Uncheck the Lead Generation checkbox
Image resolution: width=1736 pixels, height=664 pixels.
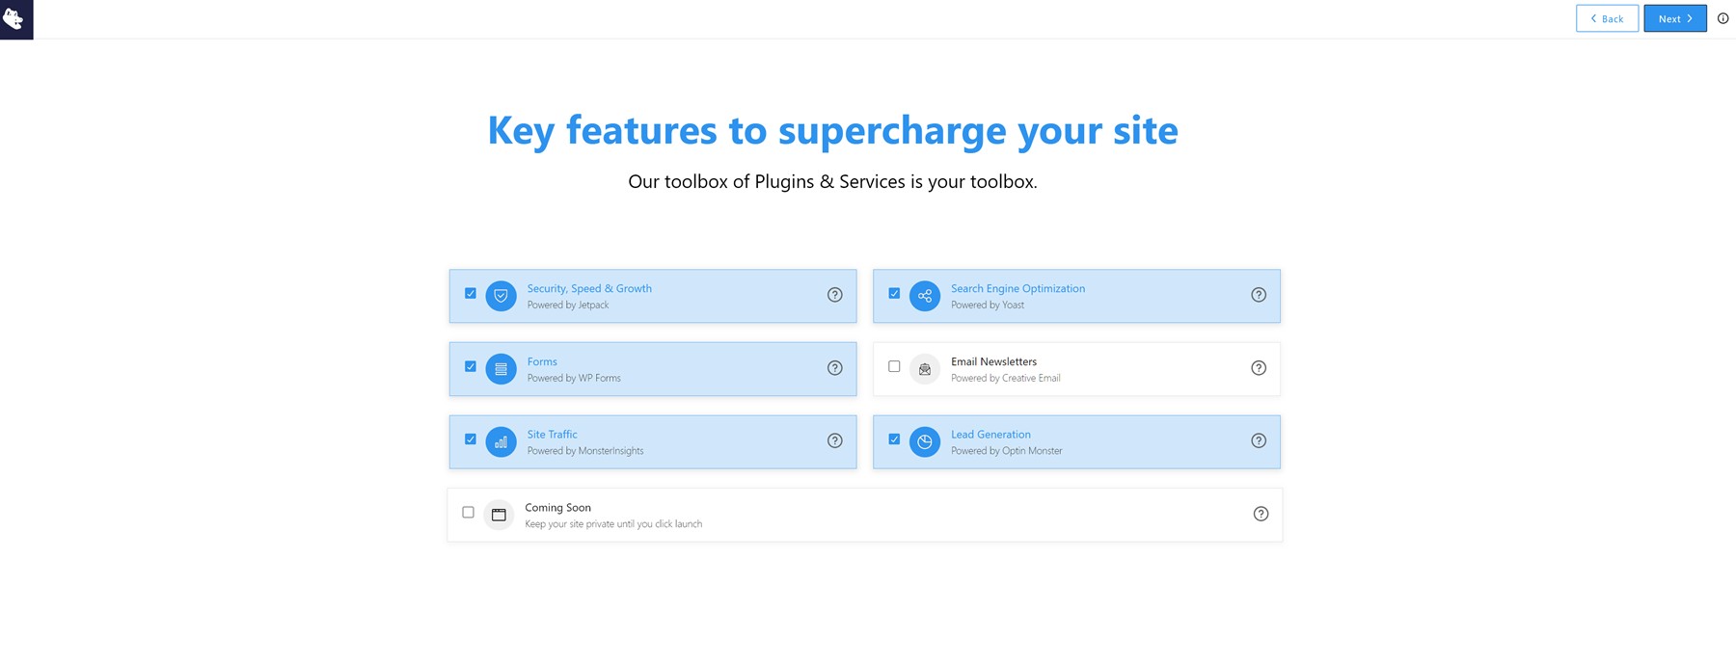[894, 439]
